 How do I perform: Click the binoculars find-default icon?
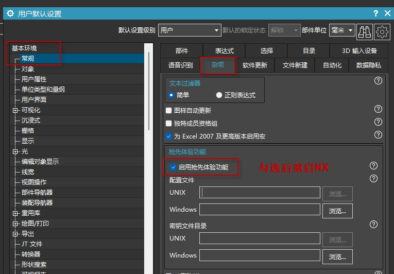364,31
